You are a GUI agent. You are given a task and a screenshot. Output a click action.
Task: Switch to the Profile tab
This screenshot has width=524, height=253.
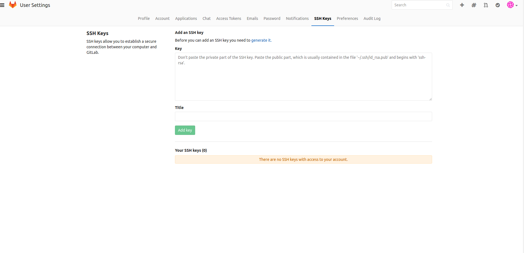tap(144, 18)
